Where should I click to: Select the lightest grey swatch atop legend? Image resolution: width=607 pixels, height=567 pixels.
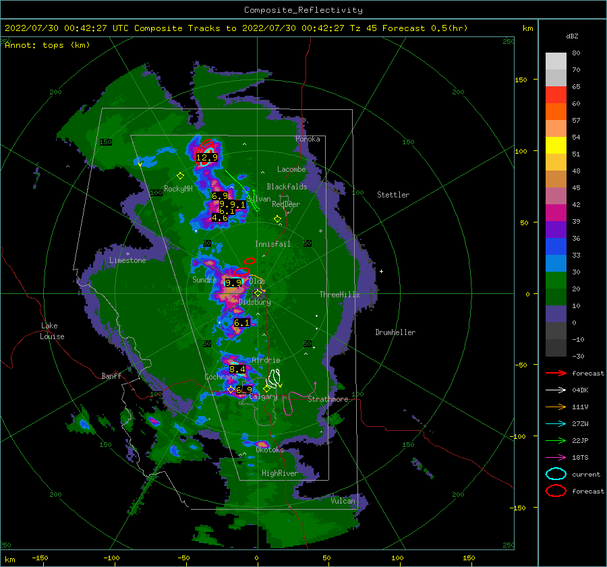pyautogui.click(x=556, y=61)
